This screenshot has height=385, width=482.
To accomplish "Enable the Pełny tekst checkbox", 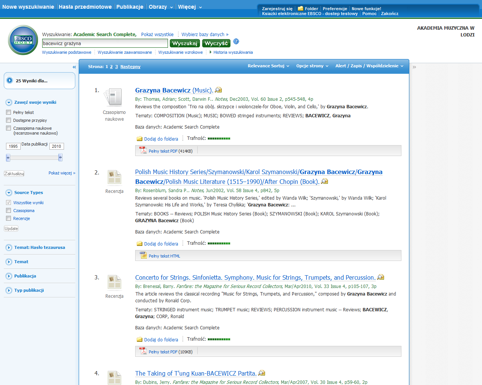I will [9, 112].
